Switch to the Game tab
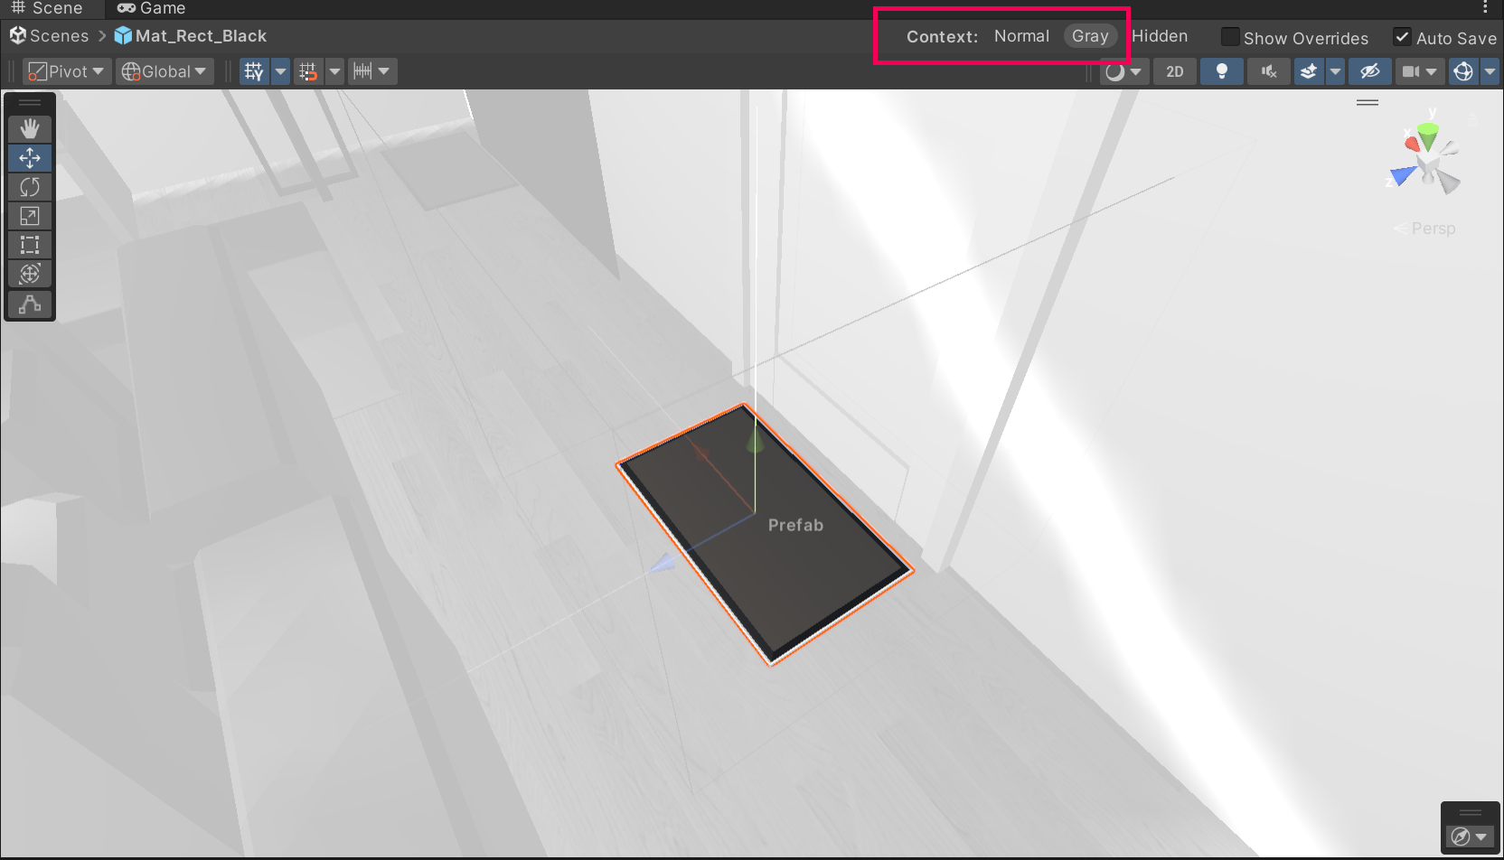This screenshot has width=1504, height=860. coord(152,9)
